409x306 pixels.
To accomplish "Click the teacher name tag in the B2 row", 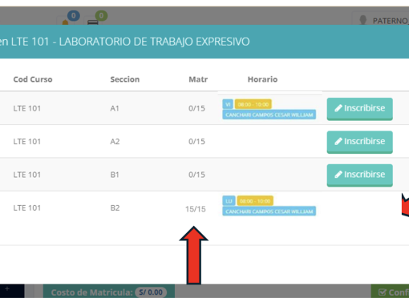I will point(269,211).
